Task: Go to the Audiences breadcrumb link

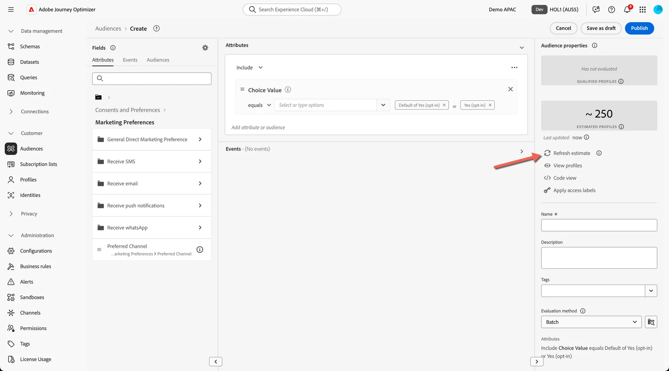Action: pyautogui.click(x=108, y=28)
